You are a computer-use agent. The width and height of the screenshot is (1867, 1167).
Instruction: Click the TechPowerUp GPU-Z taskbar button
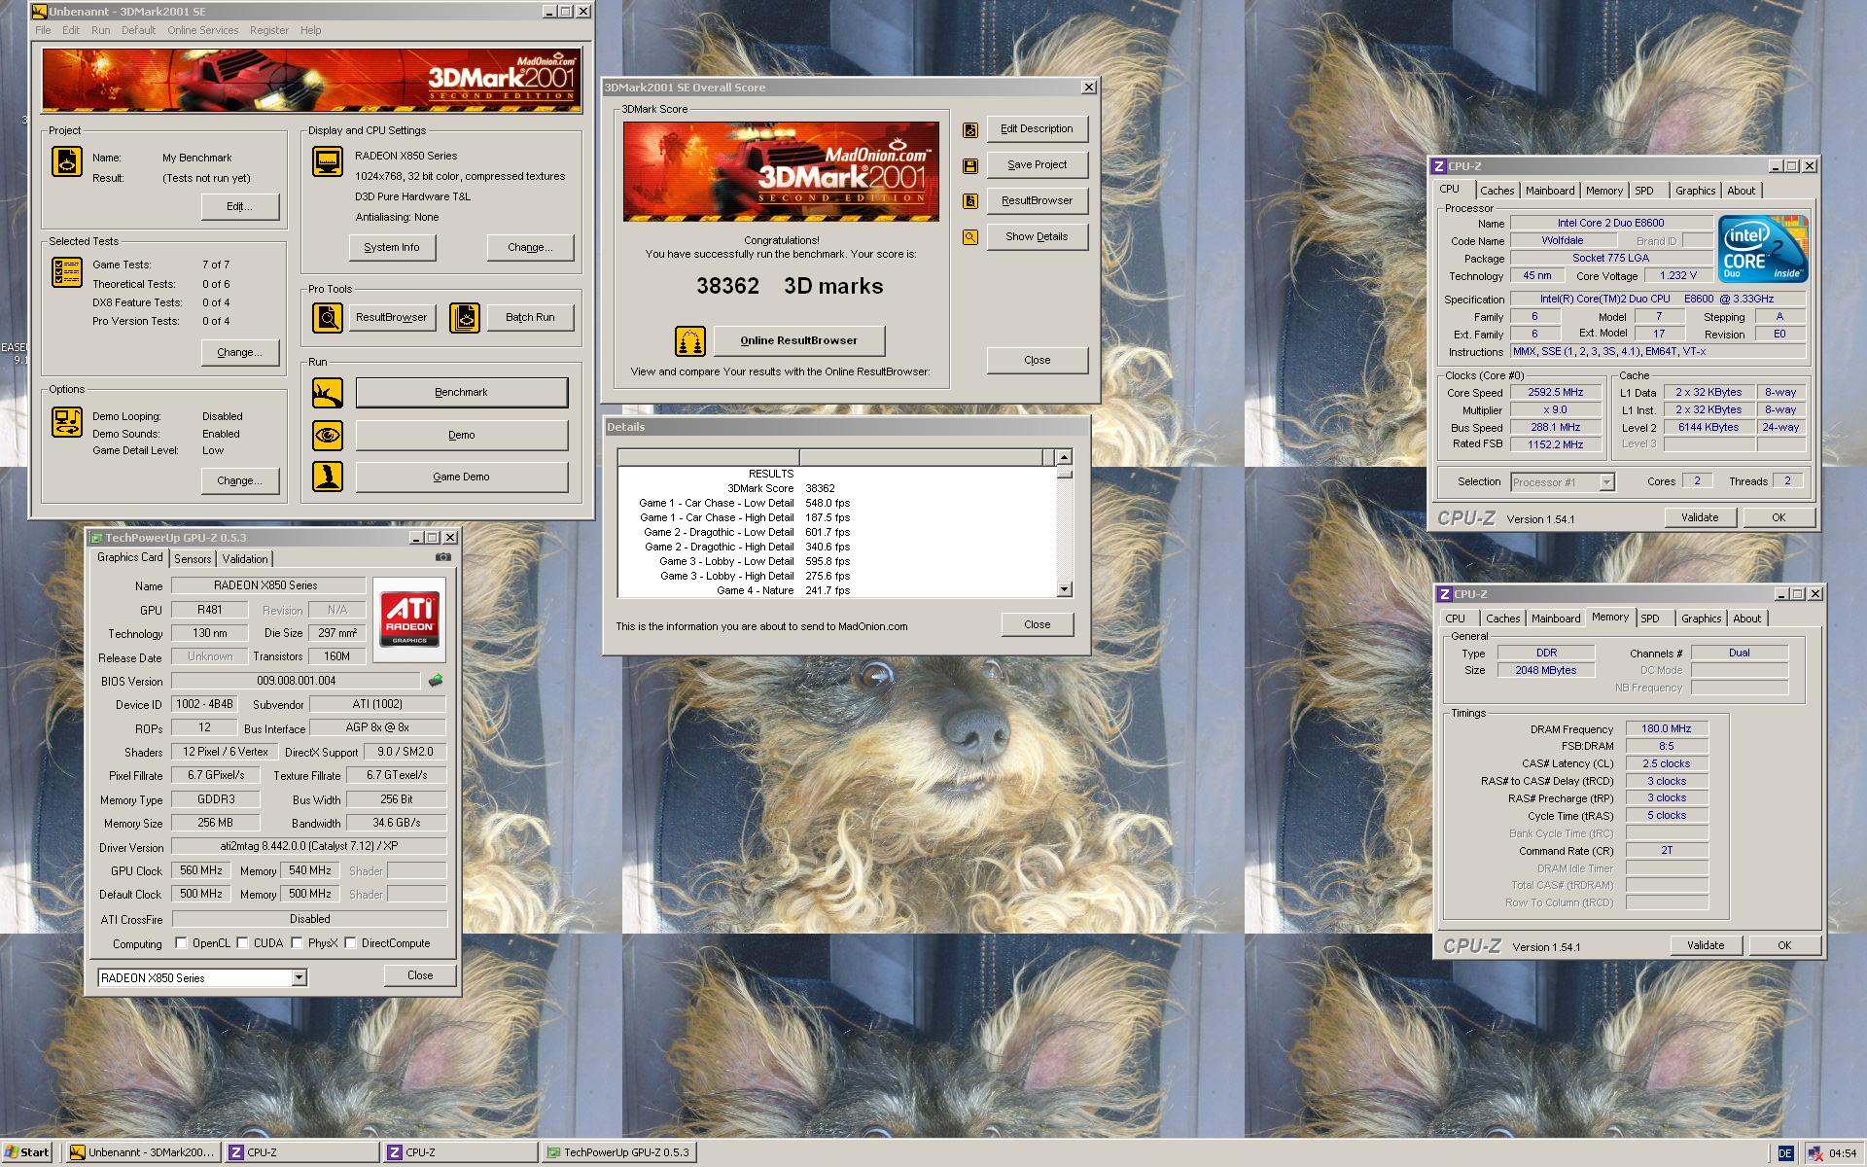click(x=618, y=1153)
